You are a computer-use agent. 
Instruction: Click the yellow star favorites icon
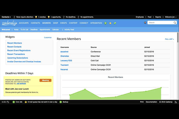pos(110,23)
